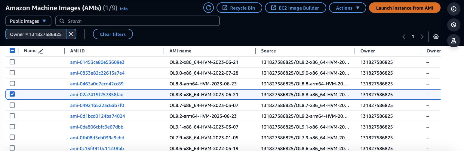Image resolution: width=464 pixels, height=151 pixels.
Task: Select checkbox for ami-0463a0d7ecd42cc89
Action: tap(12, 84)
